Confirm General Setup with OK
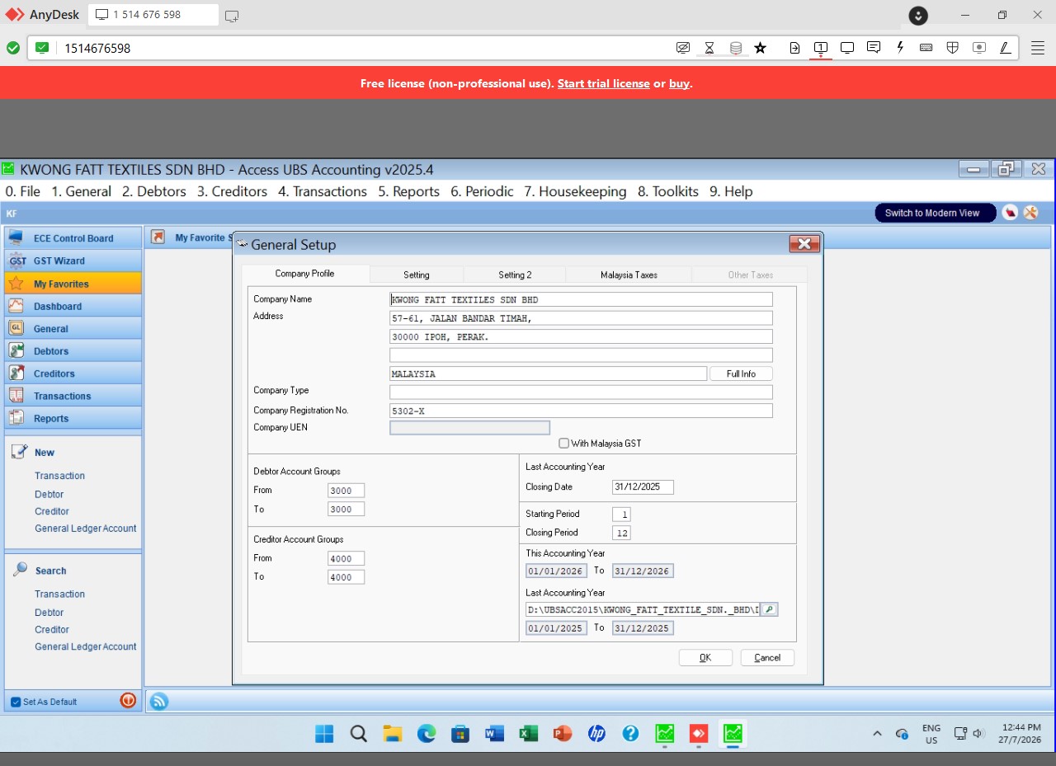Viewport: 1056px width, 766px height. (x=705, y=657)
